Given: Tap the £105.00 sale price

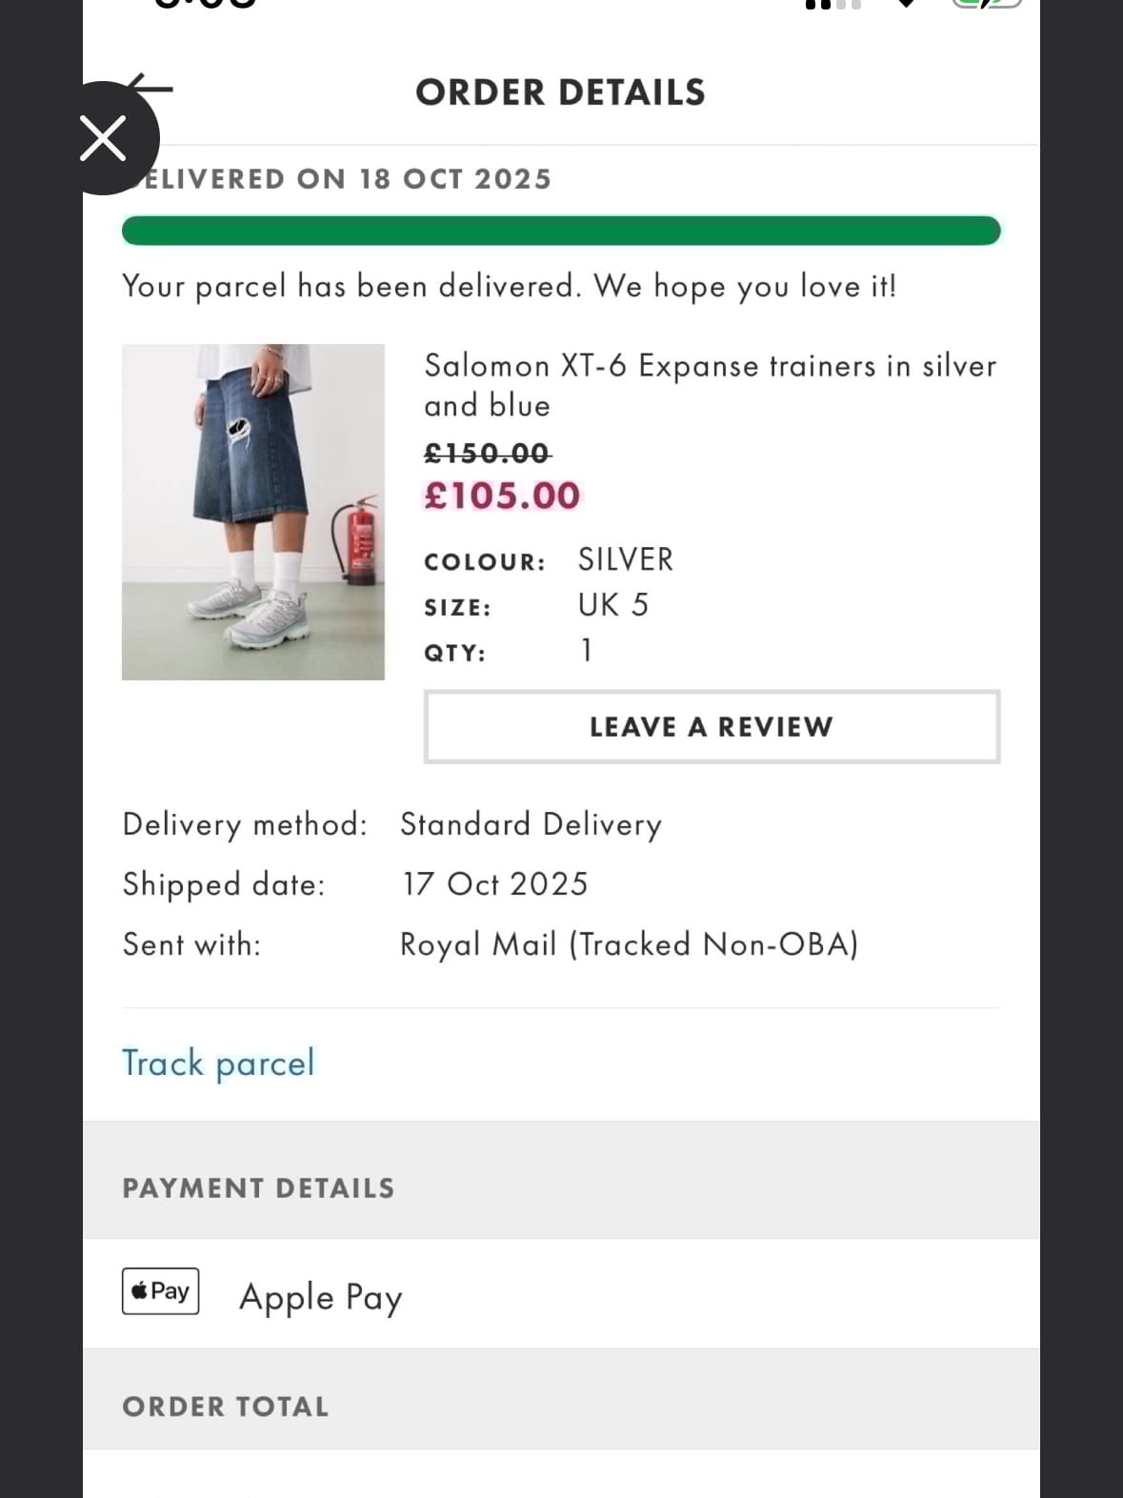Looking at the screenshot, I should click(x=502, y=496).
